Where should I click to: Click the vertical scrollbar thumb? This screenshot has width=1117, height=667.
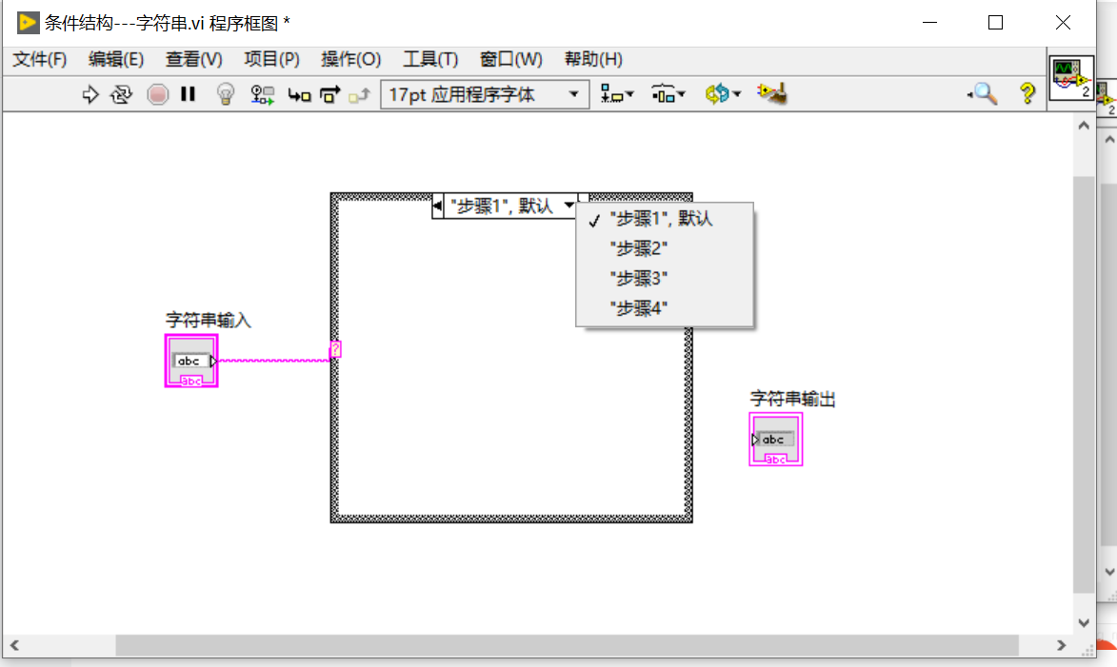pos(1085,384)
